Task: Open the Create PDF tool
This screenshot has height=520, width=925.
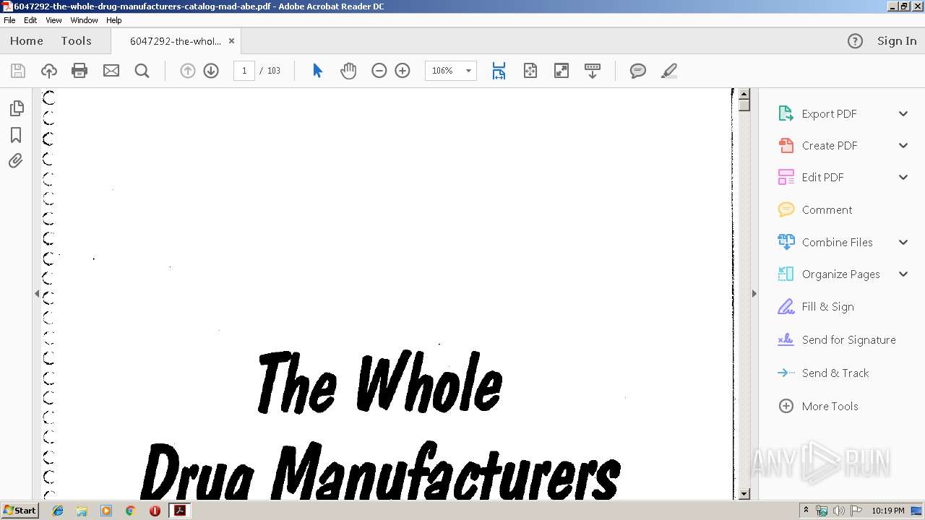Action: click(830, 145)
